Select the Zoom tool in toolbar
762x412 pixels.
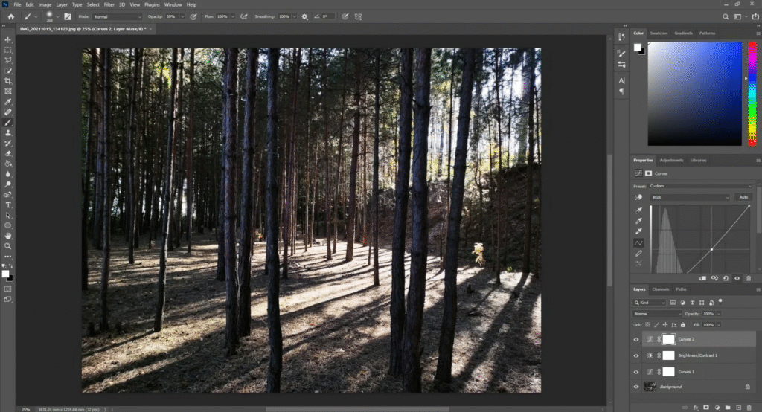pos(8,245)
